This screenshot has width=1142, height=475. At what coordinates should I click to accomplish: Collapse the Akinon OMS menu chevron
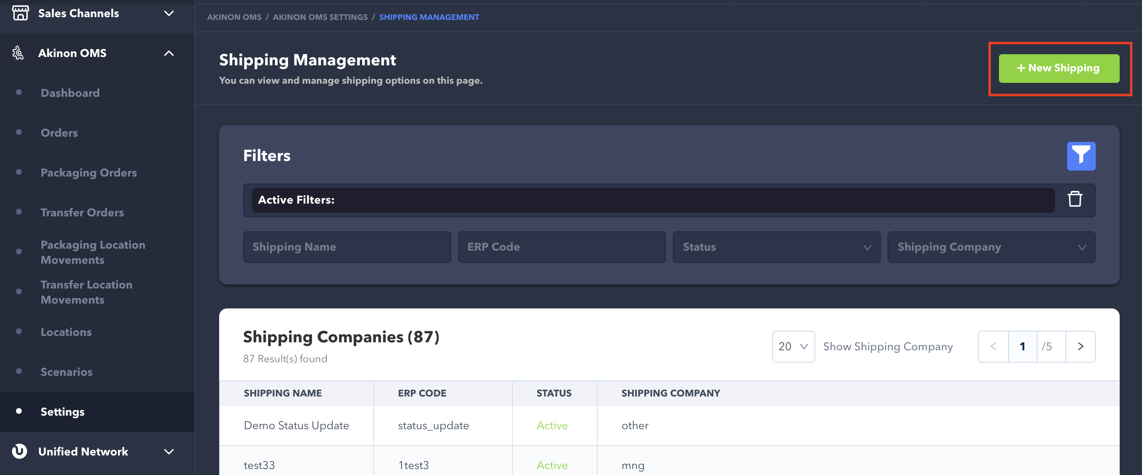(x=169, y=53)
